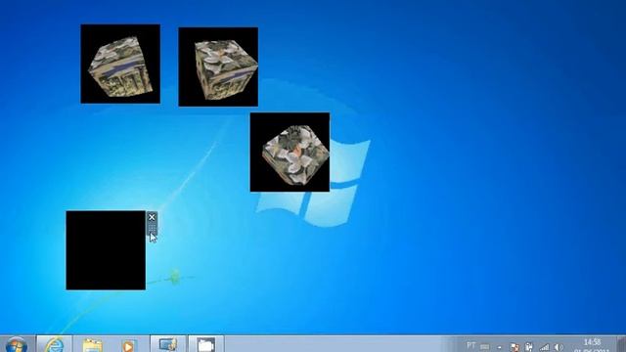Grab the black gadget's drag handle grip

[152, 229]
